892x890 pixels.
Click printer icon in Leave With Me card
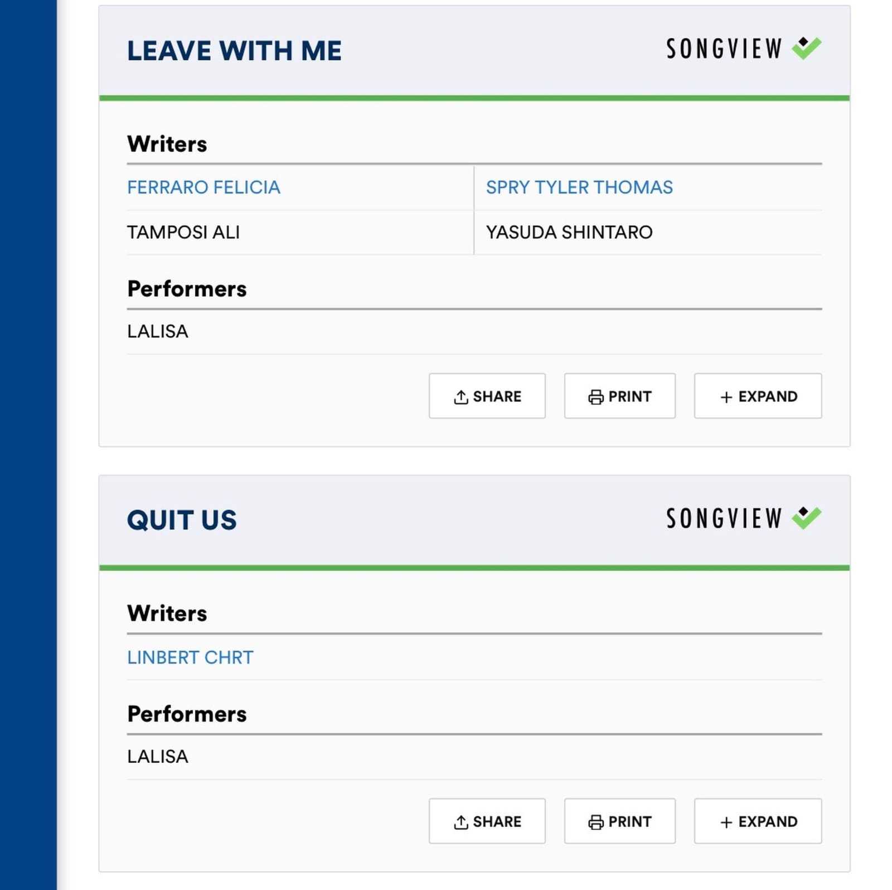[x=595, y=397]
